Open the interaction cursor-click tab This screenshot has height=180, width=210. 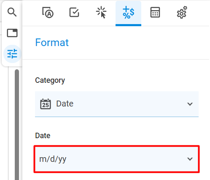pyautogui.click(x=101, y=12)
